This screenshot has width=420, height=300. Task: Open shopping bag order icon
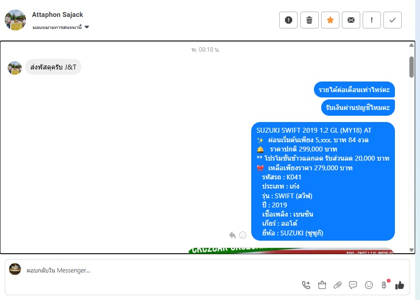click(x=322, y=285)
